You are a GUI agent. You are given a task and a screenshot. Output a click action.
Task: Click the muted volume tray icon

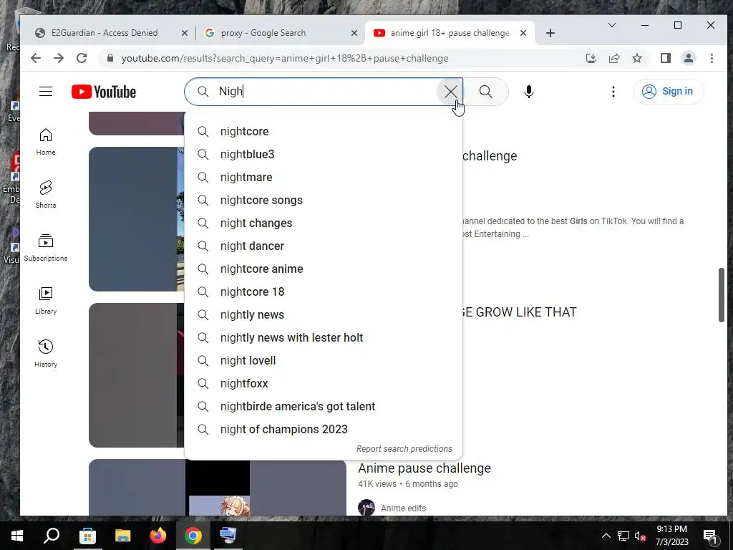pos(641,536)
